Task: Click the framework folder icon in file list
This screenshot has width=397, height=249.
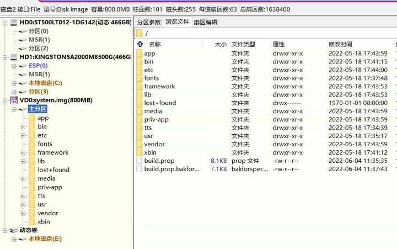Action: pos(140,86)
